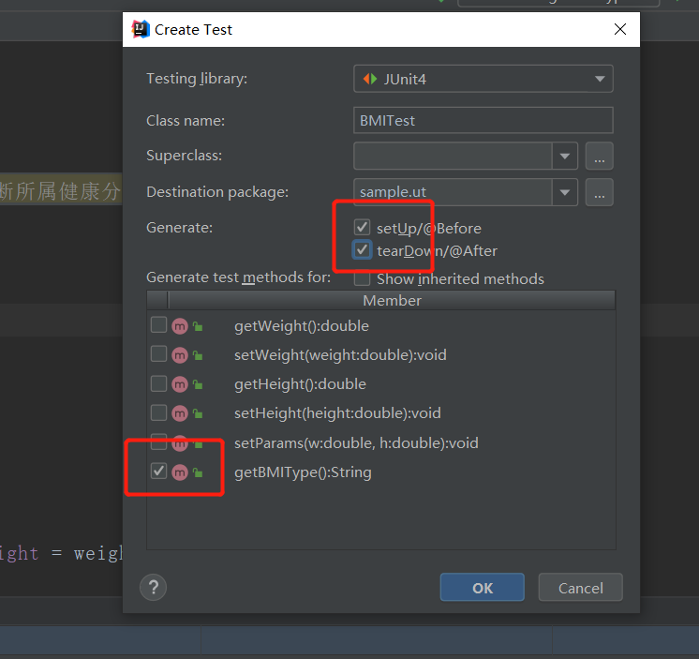699x659 pixels.
Task: Browse Destination package with ellipsis button
Action: pyautogui.click(x=599, y=192)
